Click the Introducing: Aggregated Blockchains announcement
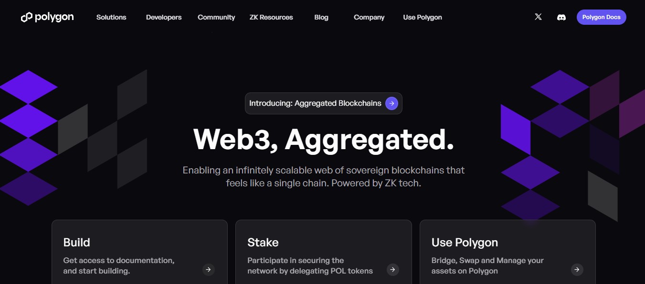The width and height of the screenshot is (645, 284). pyautogui.click(x=324, y=103)
